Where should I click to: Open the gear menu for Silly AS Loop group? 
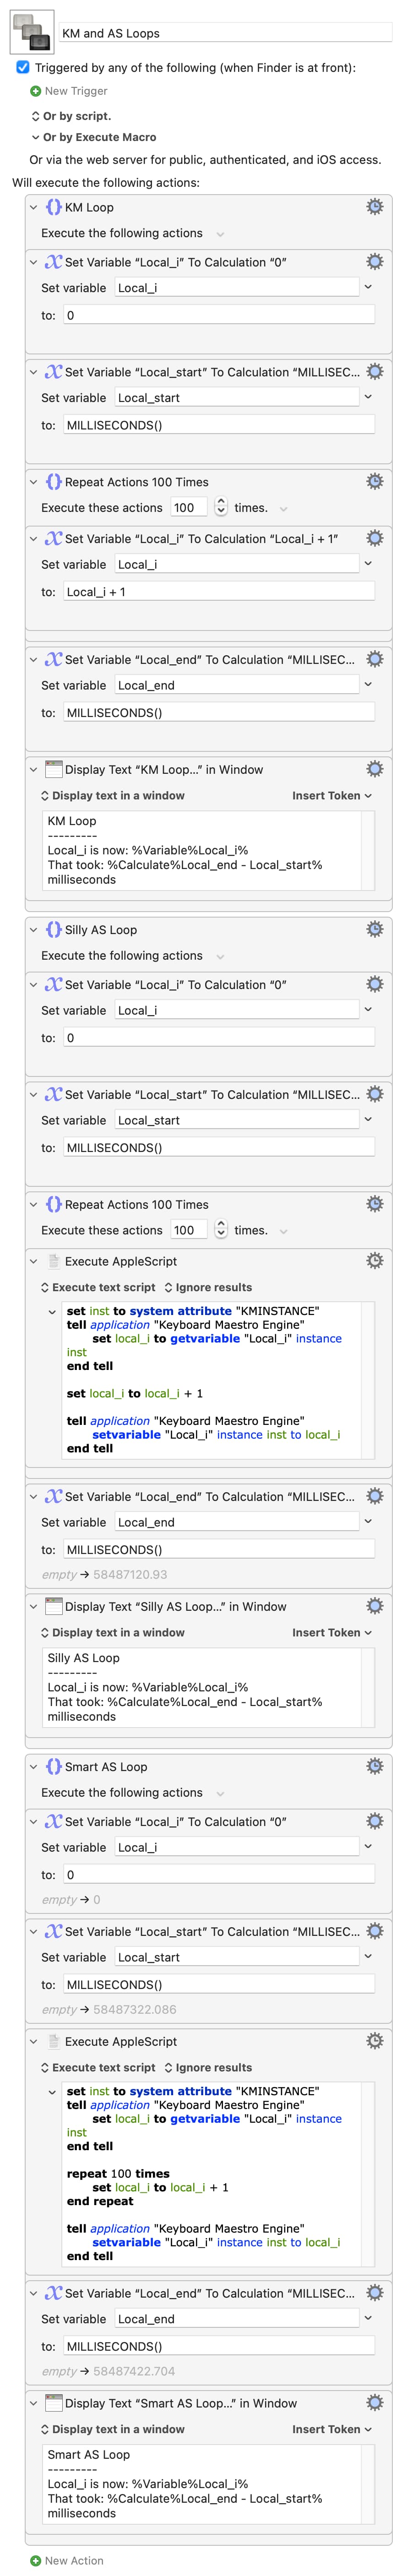pos(374,929)
